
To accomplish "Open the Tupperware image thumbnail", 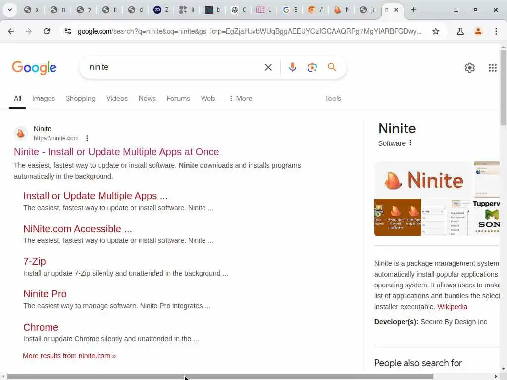I will [x=486, y=217].
